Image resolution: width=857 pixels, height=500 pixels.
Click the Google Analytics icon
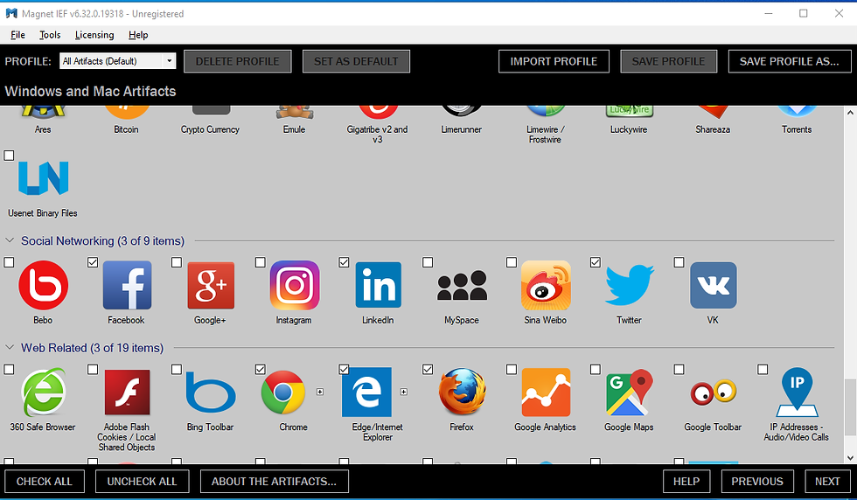tap(546, 392)
